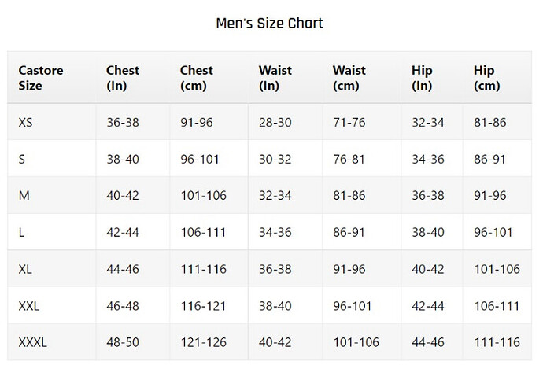Select the XXXL size row label
The width and height of the screenshot is (543, 365).
(32, 342)
